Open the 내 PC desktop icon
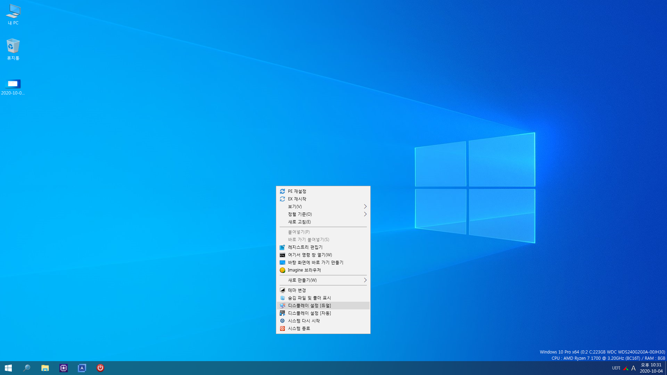667x375 pixels. [13, 15]
